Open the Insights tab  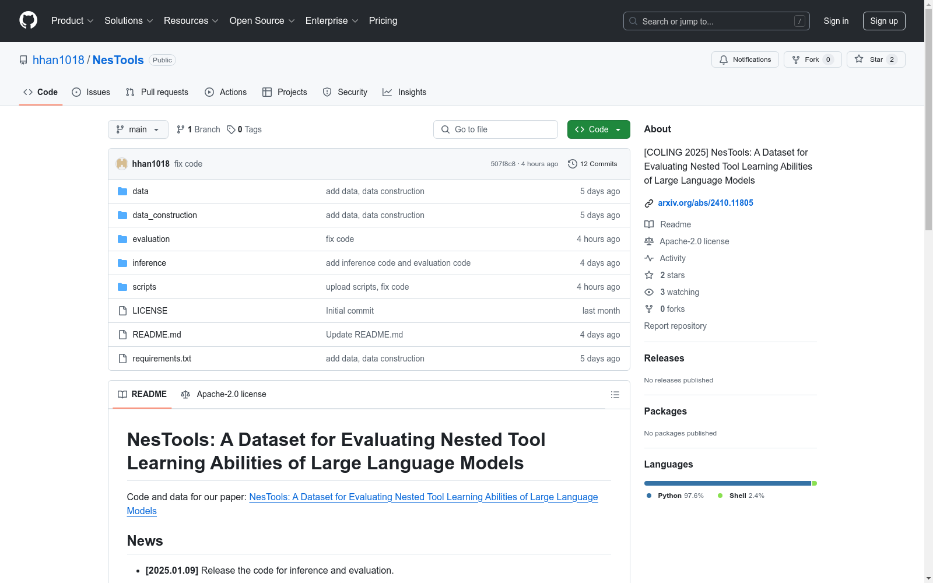404,92
